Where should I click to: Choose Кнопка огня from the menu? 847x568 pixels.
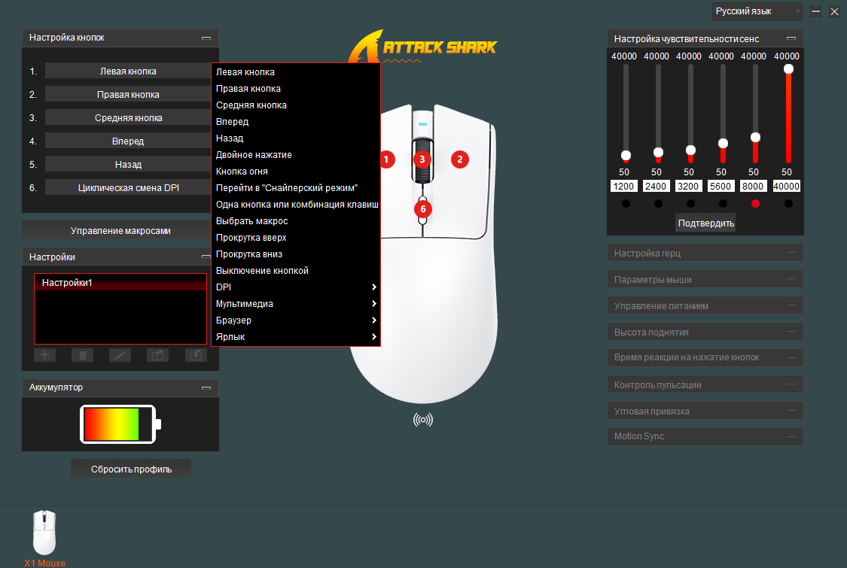pyautogui.click(x=296, y=172)
